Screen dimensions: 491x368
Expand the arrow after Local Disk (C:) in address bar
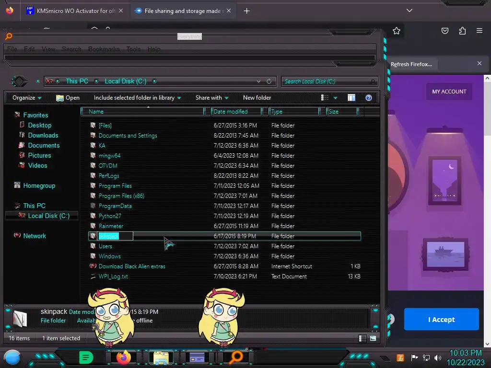pyautogui.click(x=154, y=81)
